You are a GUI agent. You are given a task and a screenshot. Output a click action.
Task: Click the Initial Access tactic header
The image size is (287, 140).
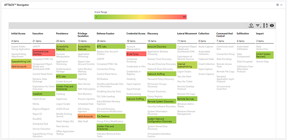[18, 33]
